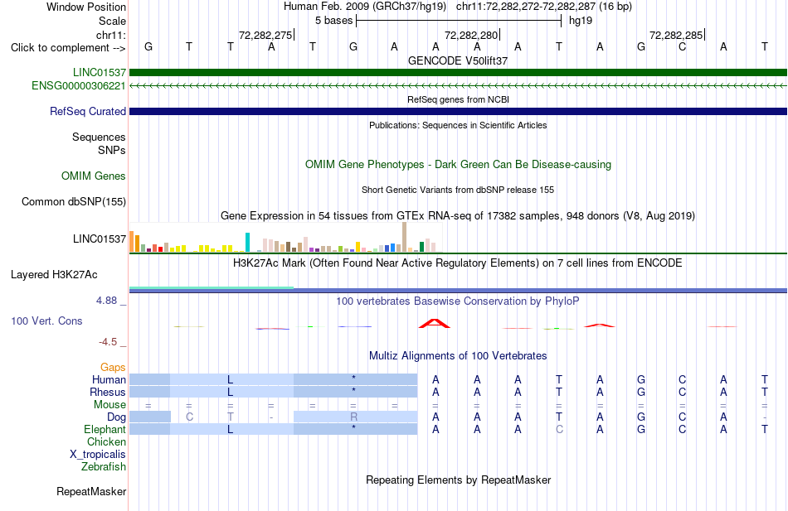Click 'Repeating Elements by RepeatMasker' title
The height and width of the screenshot is (511, 788).
tap(458, 480)
